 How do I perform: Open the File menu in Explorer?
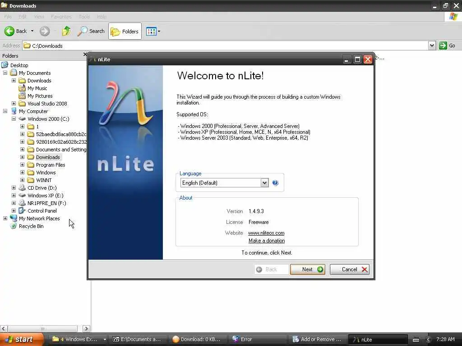[x=8, y=17]
